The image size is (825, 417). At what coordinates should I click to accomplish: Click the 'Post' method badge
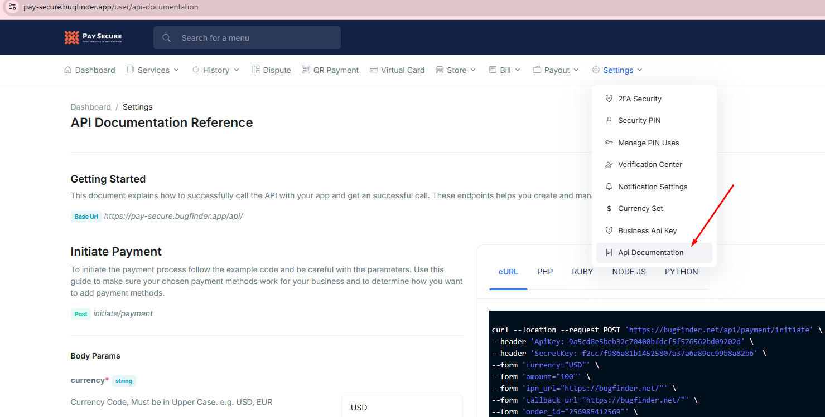pos(81,314)
